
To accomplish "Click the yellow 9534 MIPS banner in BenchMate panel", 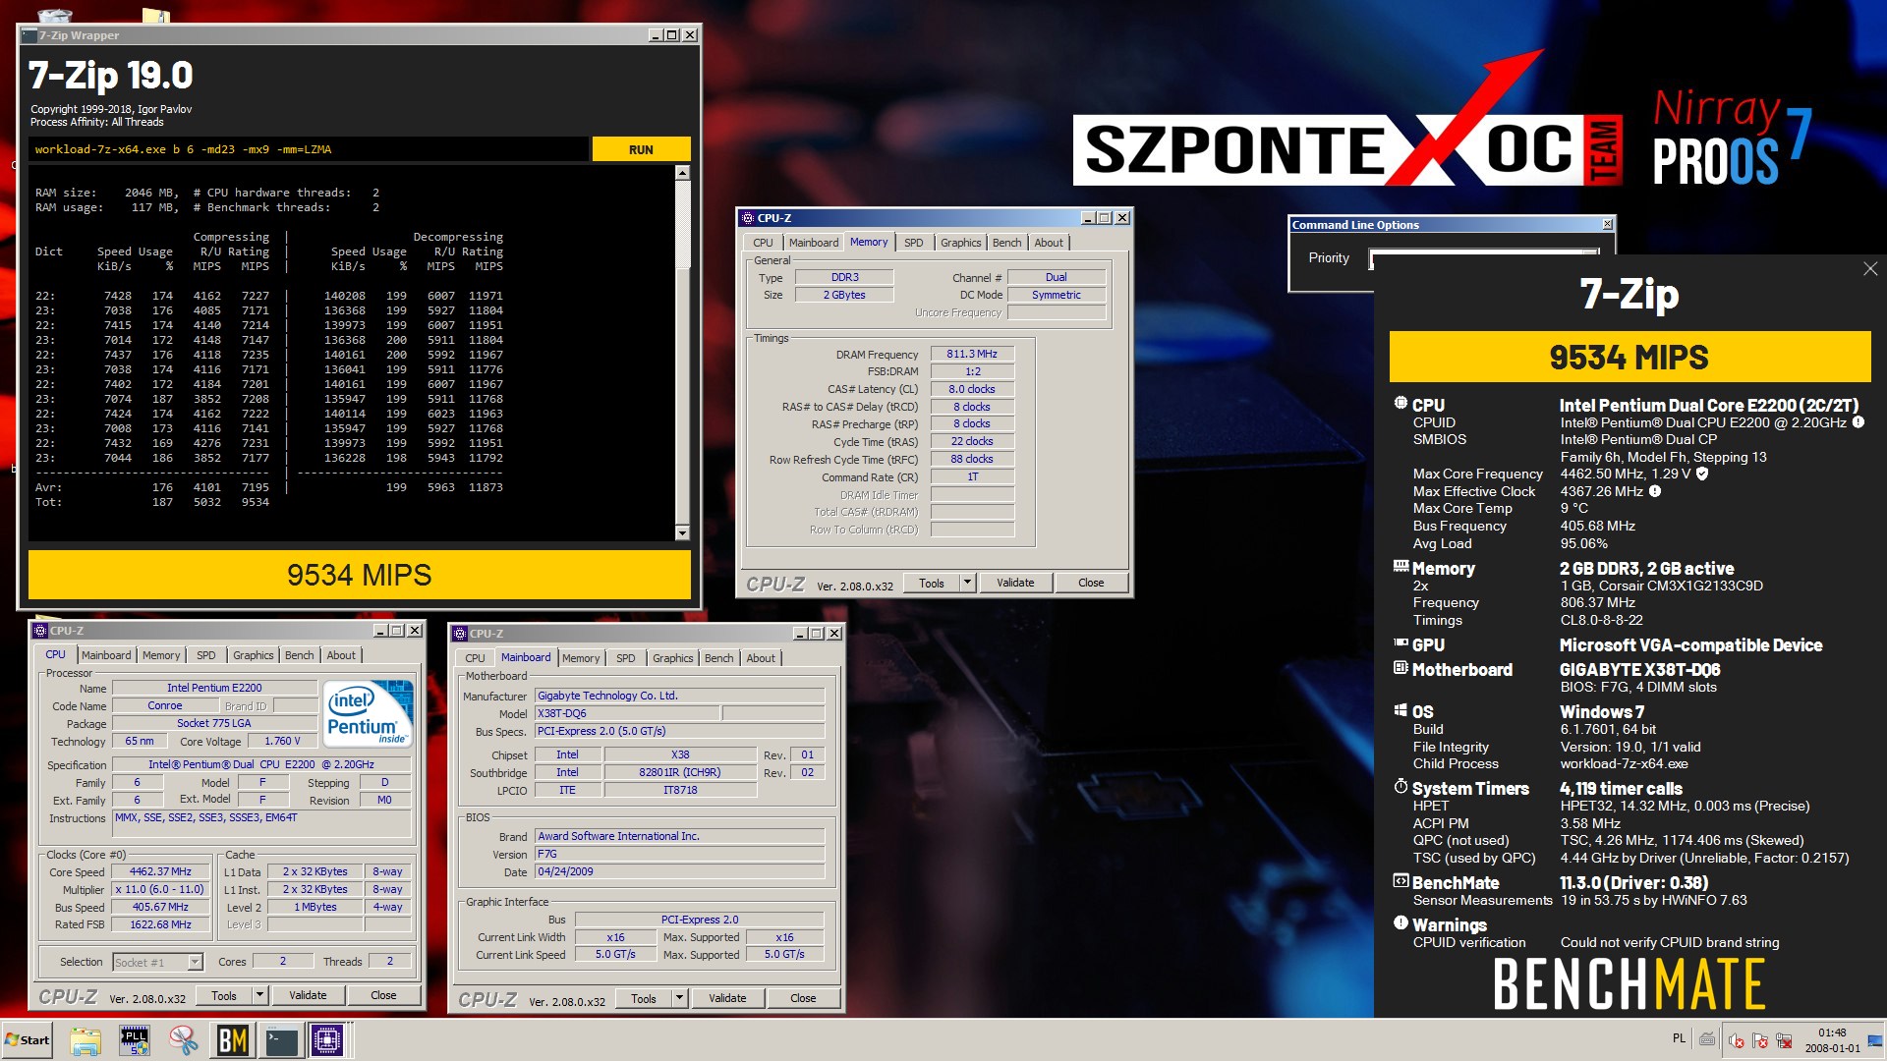I will coord(1630,358).
